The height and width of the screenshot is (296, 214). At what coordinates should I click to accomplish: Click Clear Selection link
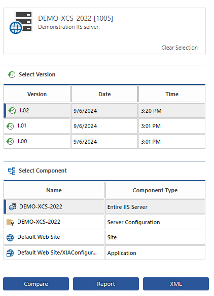(x=180, y=48)
